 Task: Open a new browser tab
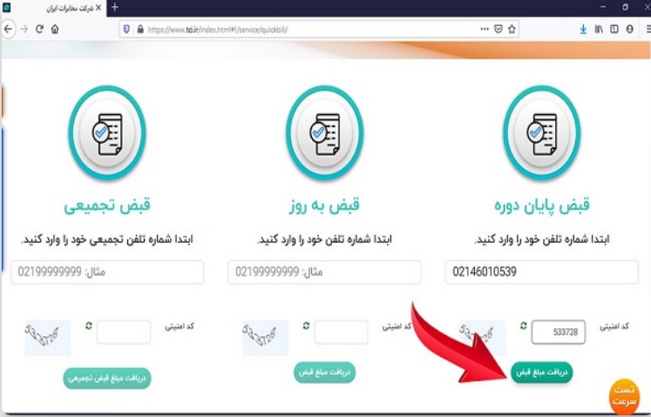point(115,8)
